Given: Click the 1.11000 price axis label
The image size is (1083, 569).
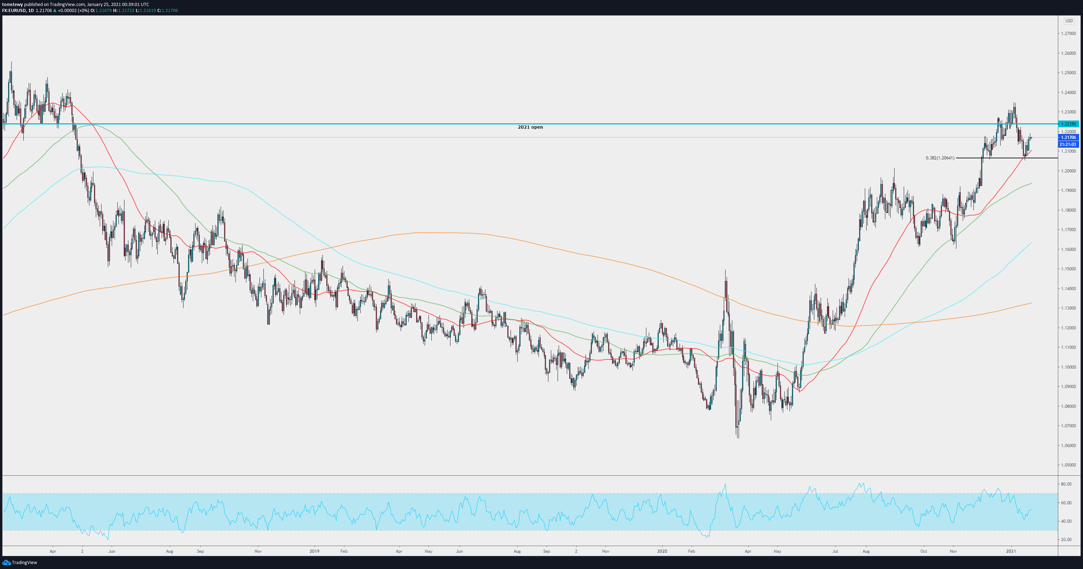Looking at the screenshot, I should [x=1068, y=347].
